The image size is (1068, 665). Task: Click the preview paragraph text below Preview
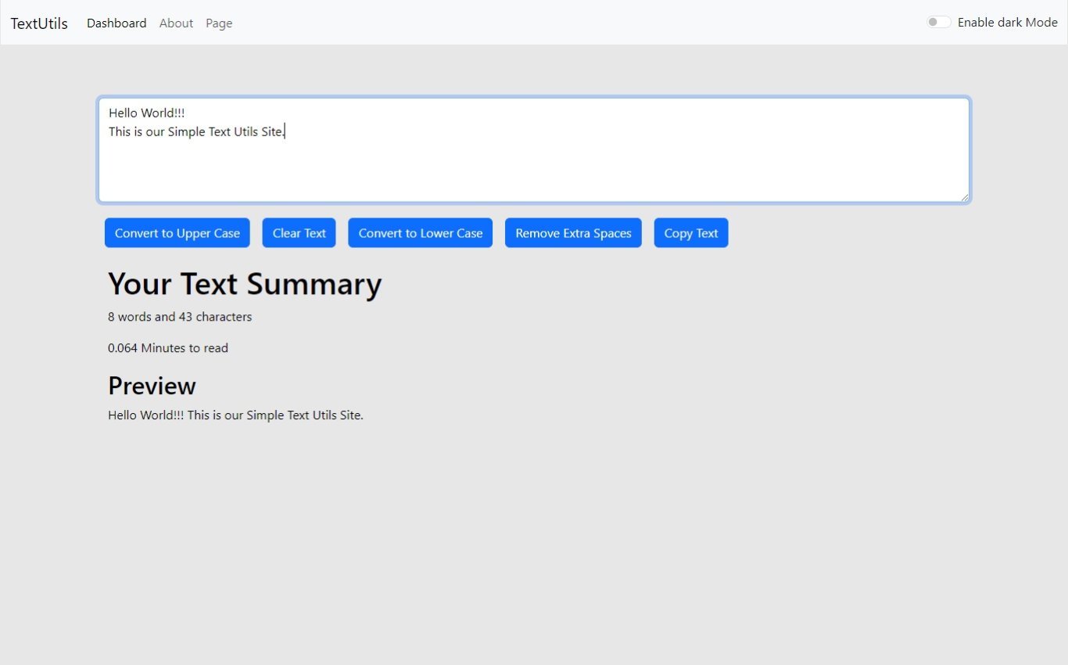click(235, 415)
